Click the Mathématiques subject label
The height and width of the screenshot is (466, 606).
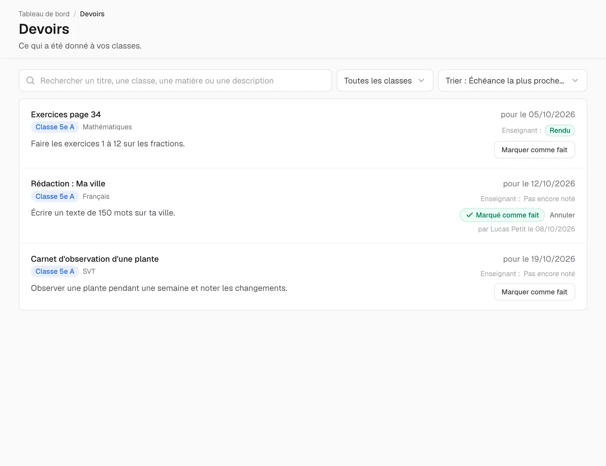107,127
